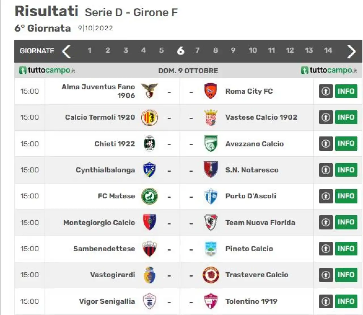Image resolution: width=363 pixels, height=315 pixels.
Task: Go to previous giornate with the left chevron
Action: click(66, 51)
